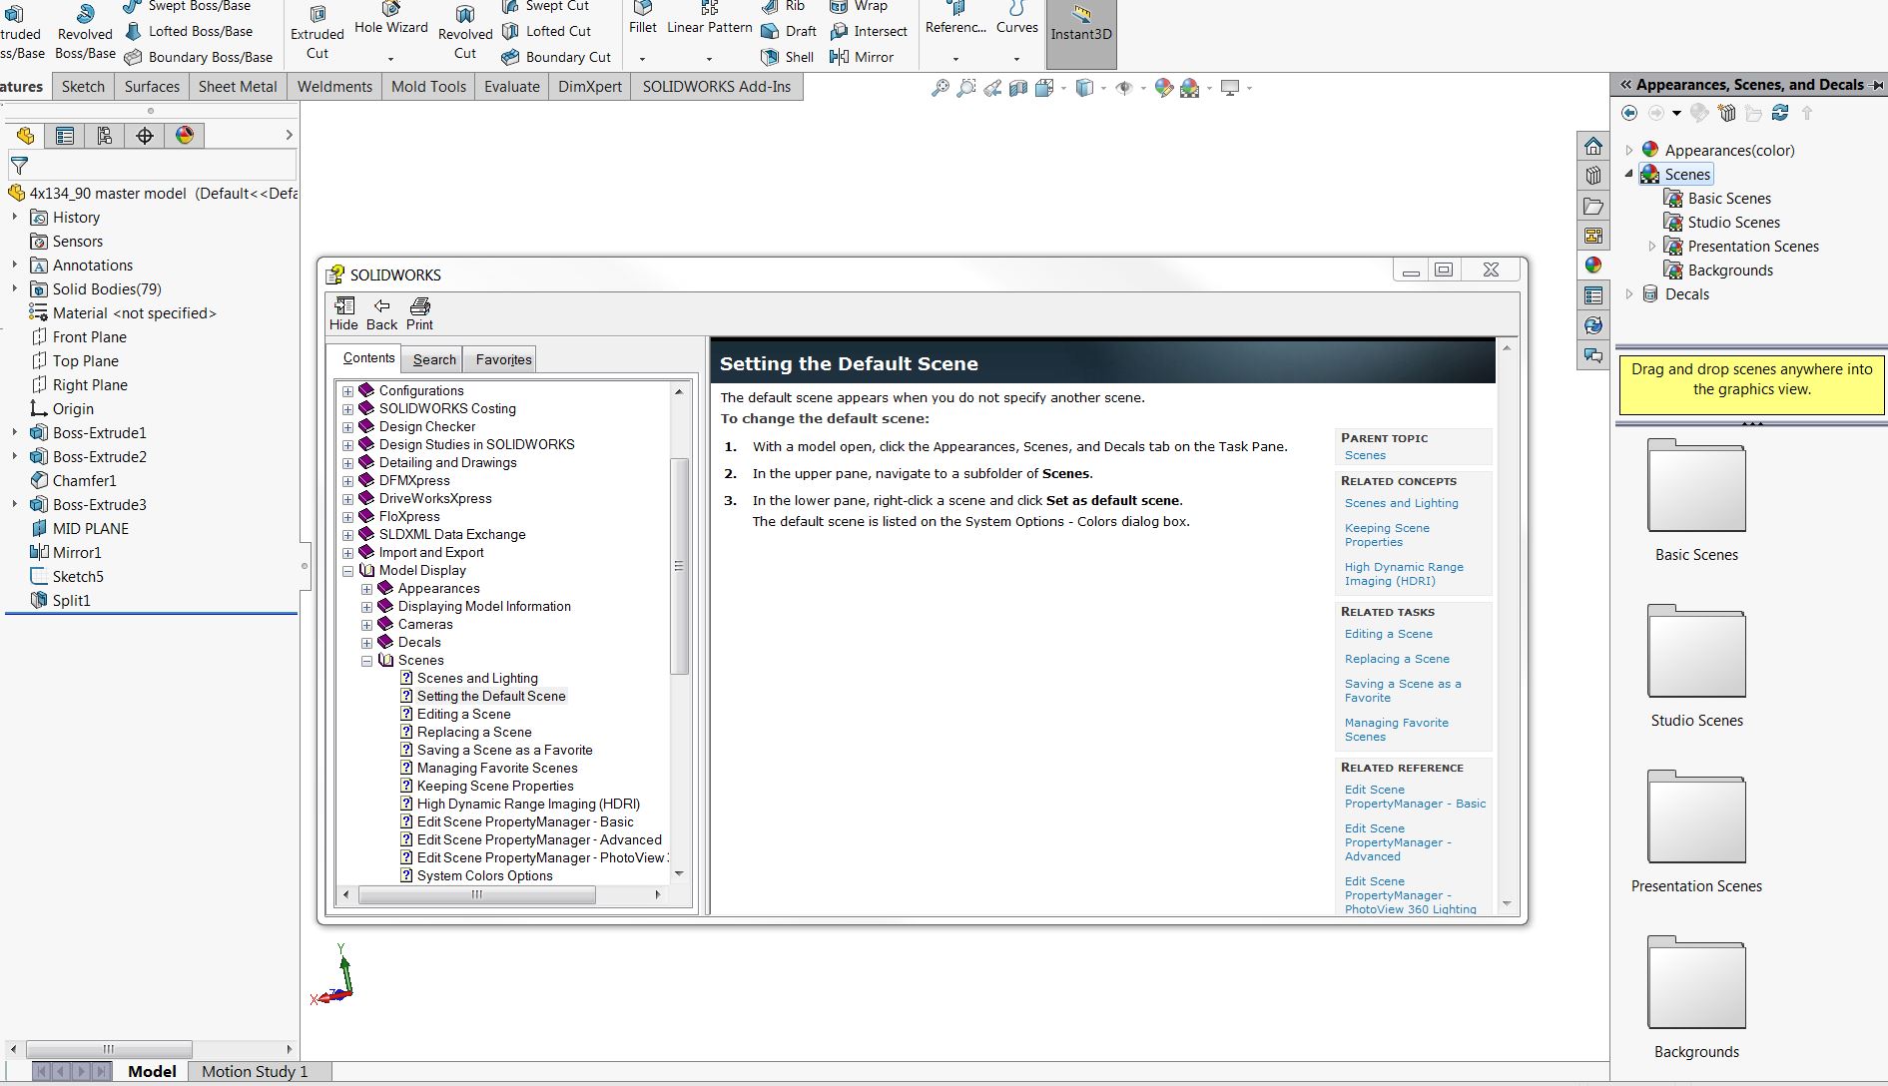The width and height of the screenshot is (1888, 1086).
Task: Follow the Replacing a Scene link
Action: [x=1397, y=659]
